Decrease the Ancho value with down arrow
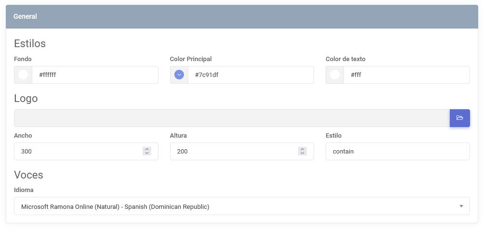 point(147,154)
